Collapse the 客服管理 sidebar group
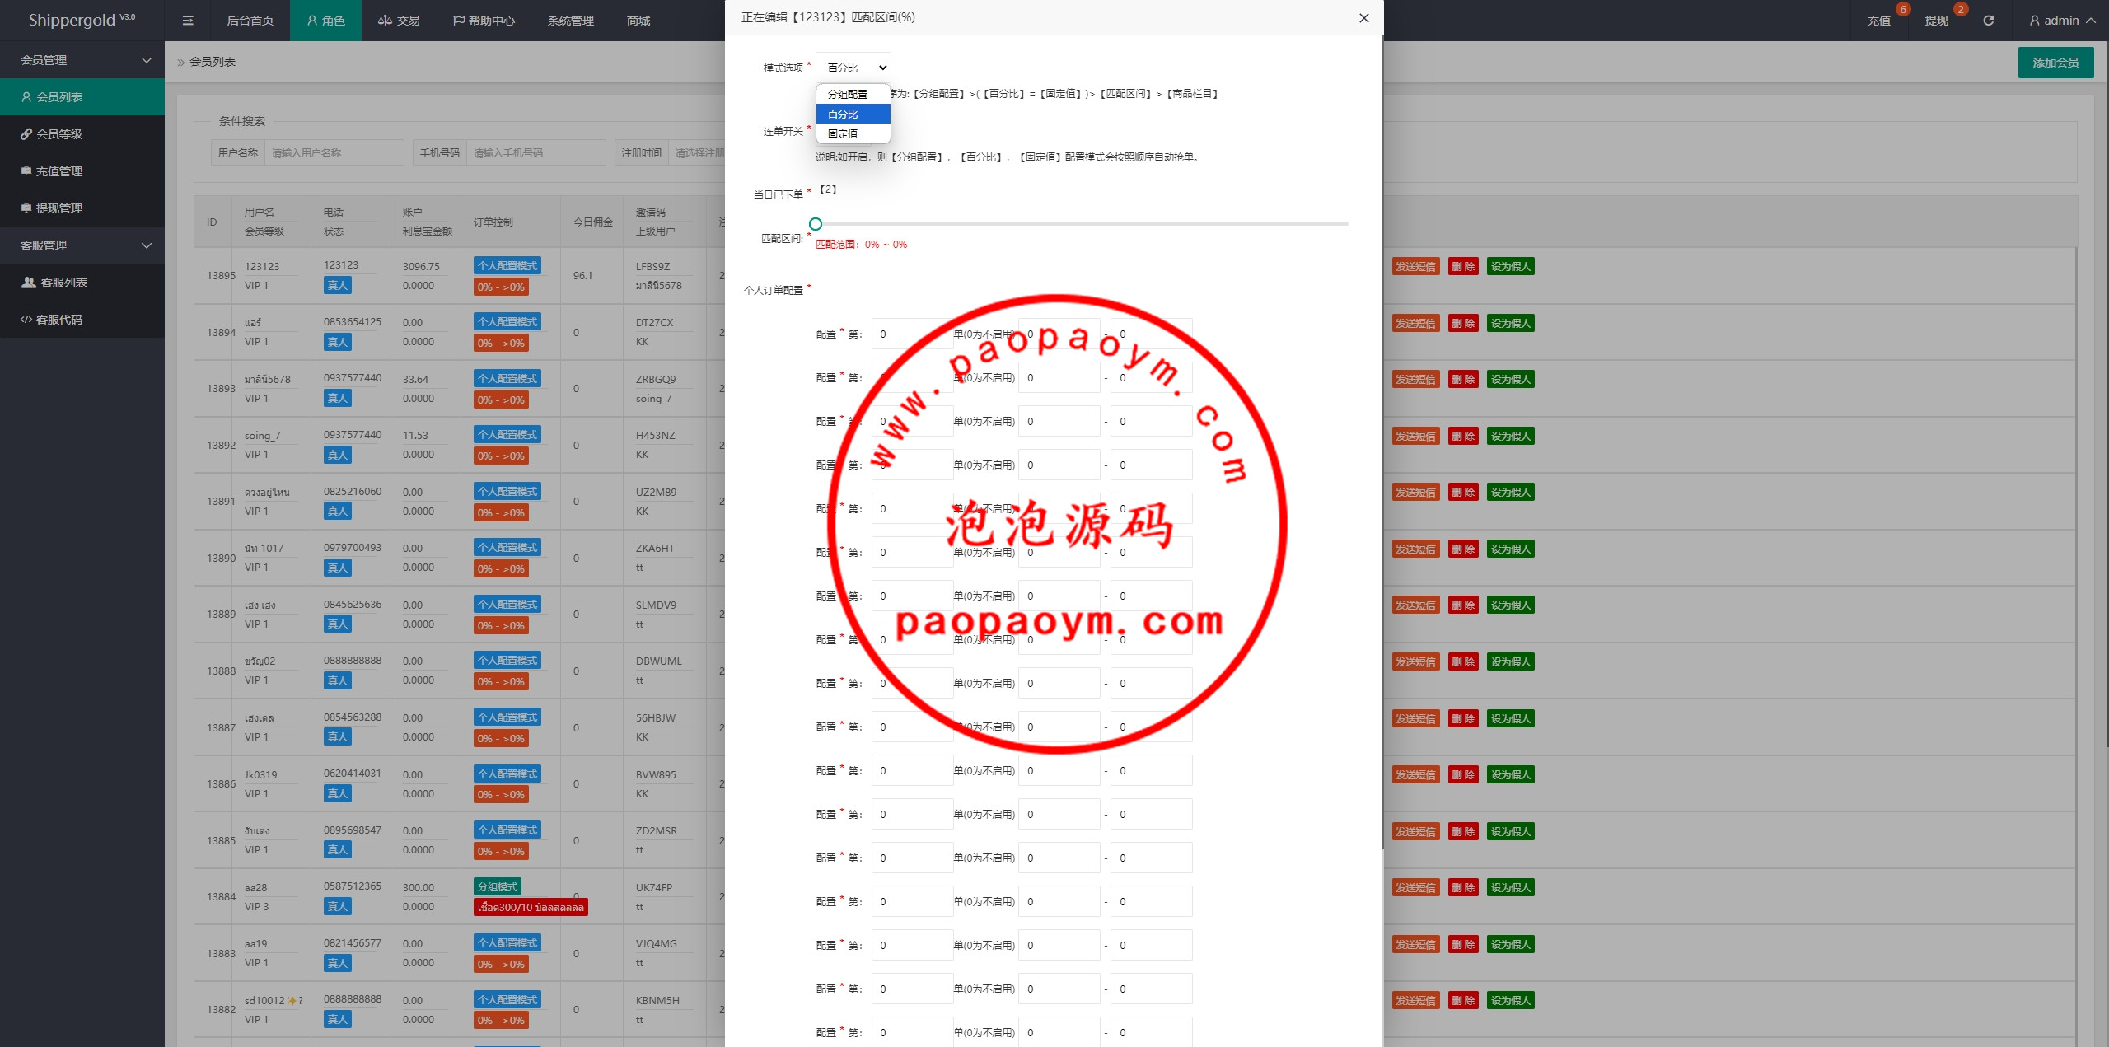2109x1047 pixels. click(x=82, y=245)
